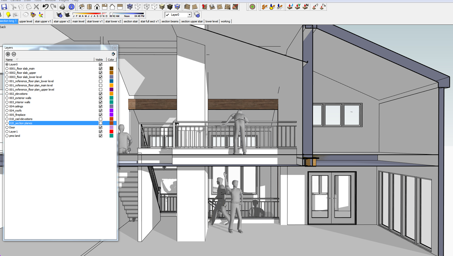
Task: Click the Paste clipboard icon
Action: coord(29,7)
